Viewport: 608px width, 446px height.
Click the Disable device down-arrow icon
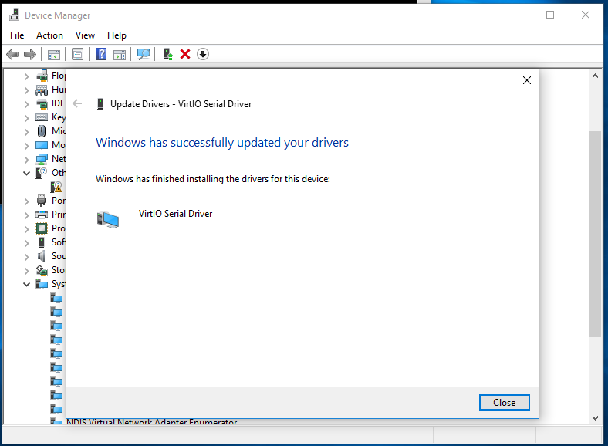[x=203, y=54]
